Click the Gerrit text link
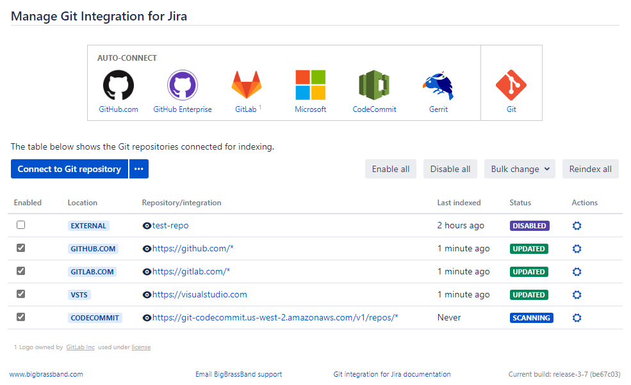 (438, 109)
